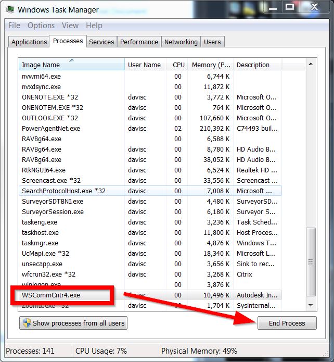Minimize the Task Manager window
Image resolution: width=334 pixels, height=362 pixels.
[x=273, y=7]
